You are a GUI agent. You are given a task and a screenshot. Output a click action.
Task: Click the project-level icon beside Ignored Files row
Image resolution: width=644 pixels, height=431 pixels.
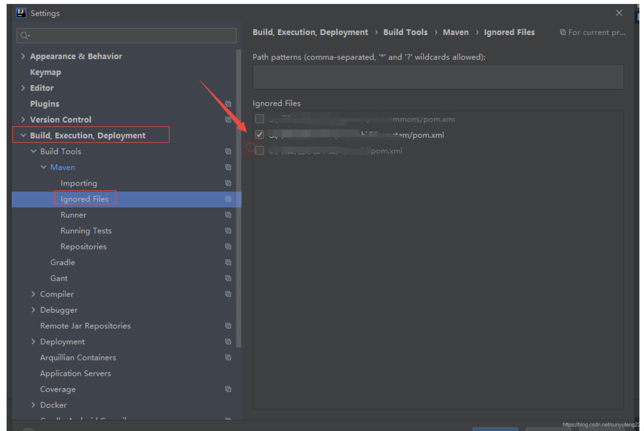[x=228, y=199]
